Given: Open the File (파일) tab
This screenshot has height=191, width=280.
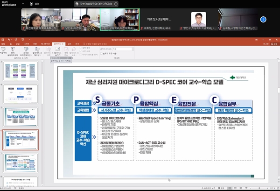Looking at the screenshot, I should (x=3, y=44).
